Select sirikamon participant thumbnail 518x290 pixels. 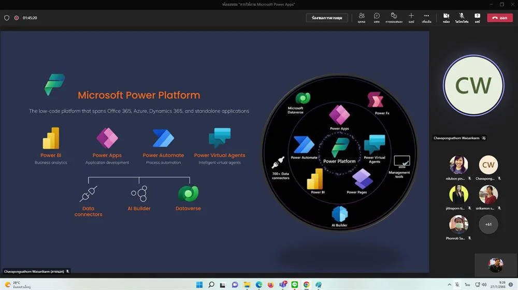[488, 194]
